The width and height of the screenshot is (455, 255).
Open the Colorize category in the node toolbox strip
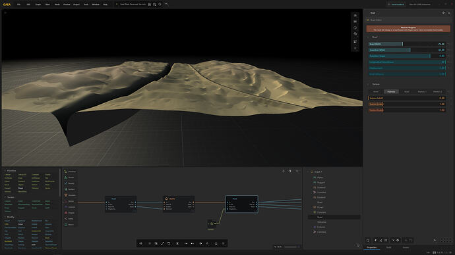point(70,207)
